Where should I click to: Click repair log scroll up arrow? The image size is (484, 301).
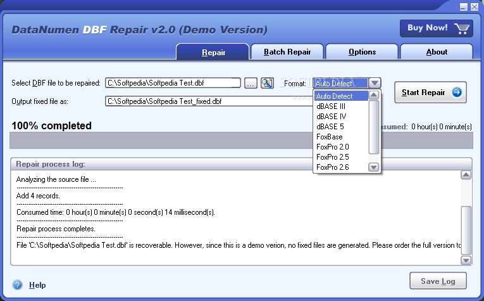point(466,176)
